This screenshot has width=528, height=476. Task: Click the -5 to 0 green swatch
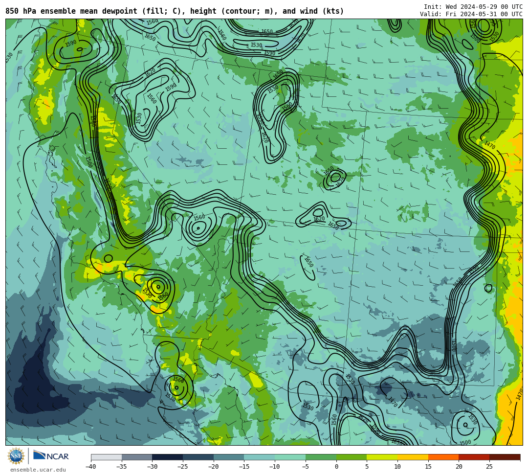point(321,457)
